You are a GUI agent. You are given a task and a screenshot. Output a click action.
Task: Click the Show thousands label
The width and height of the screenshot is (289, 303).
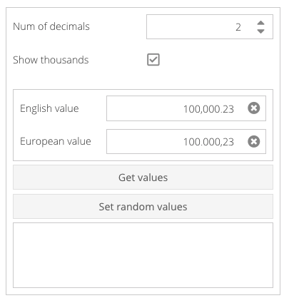pyautogui.click(x=51, y=60)
